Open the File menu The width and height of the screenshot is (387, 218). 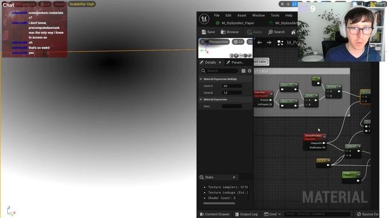[216, 15]
